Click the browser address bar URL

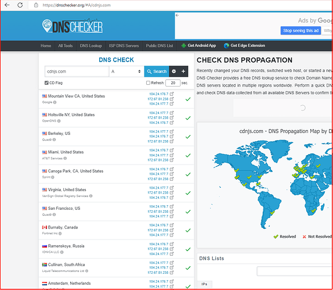coord(77,5)
